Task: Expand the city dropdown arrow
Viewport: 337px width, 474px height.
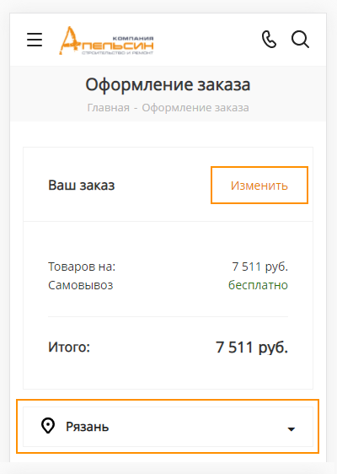Action: (x=292, y=429)
